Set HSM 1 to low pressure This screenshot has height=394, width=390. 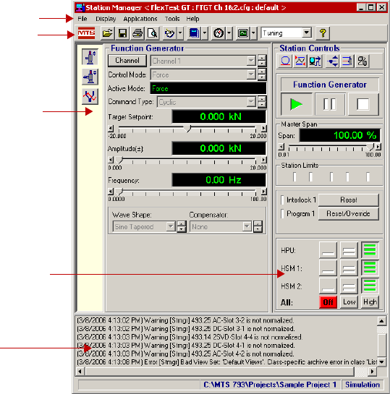click(349, 268)
